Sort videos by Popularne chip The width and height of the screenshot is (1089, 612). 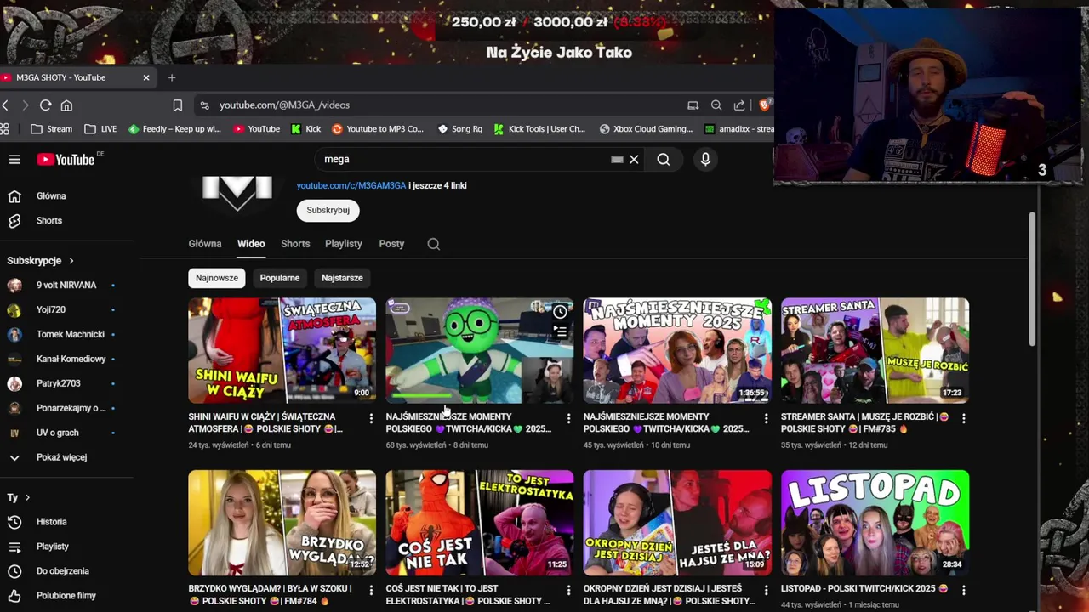click(x=280, y=278)
